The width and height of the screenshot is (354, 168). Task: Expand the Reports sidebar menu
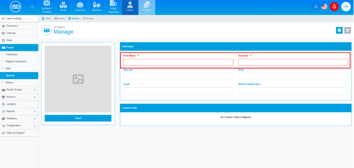pos(19,111)
